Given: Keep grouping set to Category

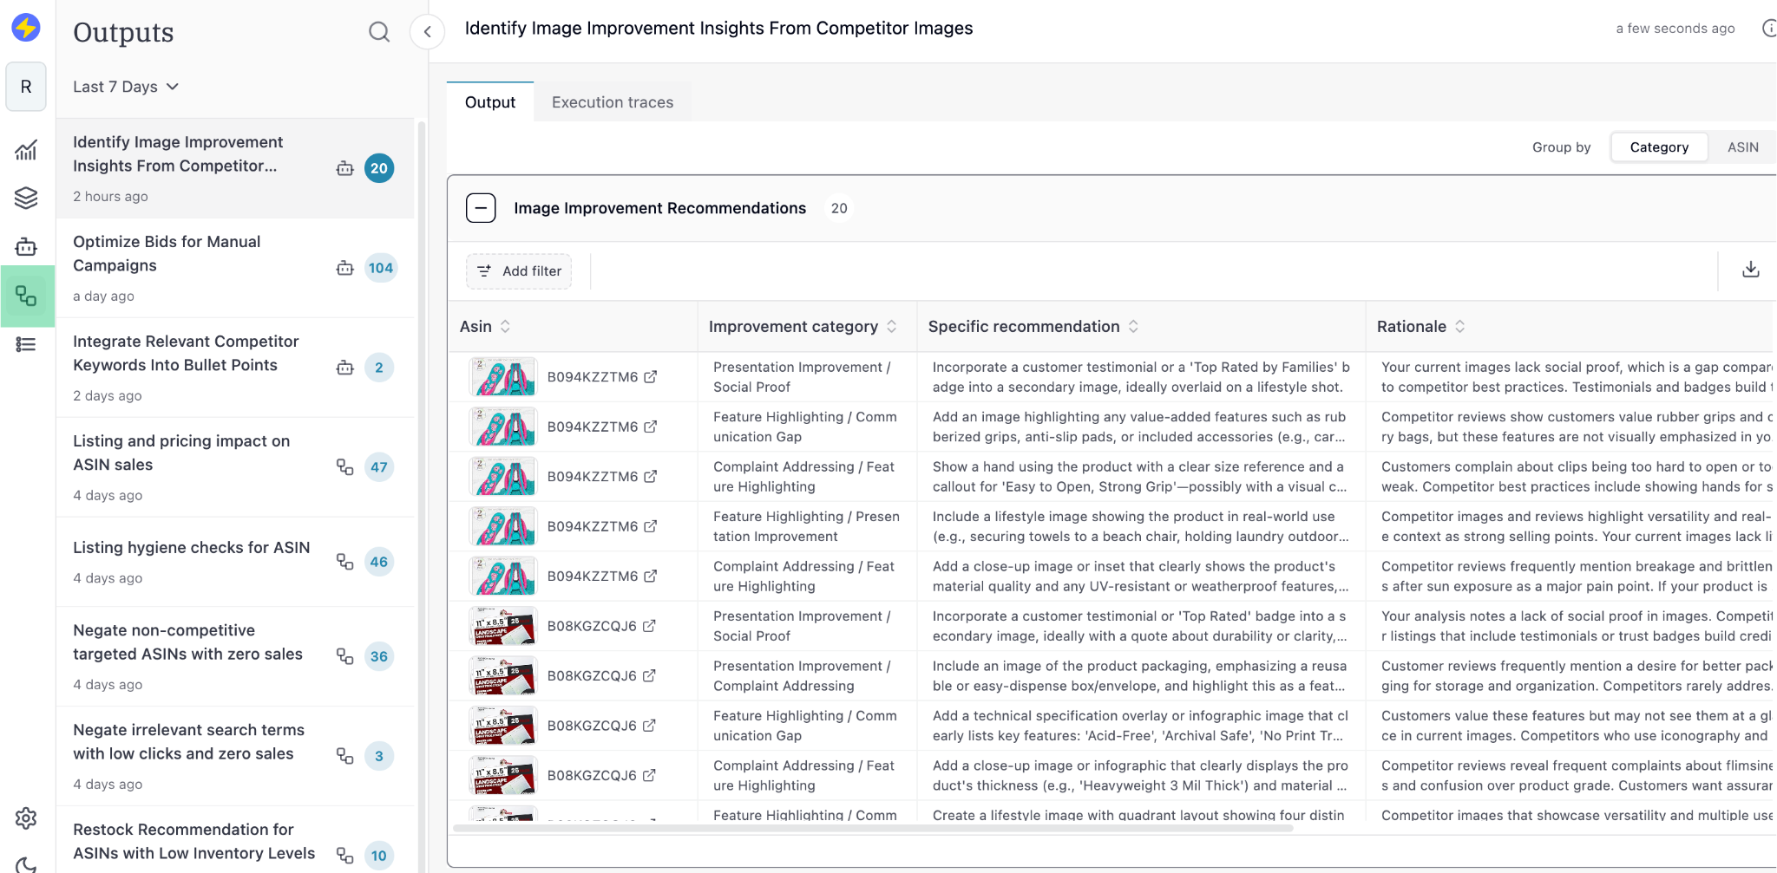Looking at the screenshot, I should tap(1658, 147).
